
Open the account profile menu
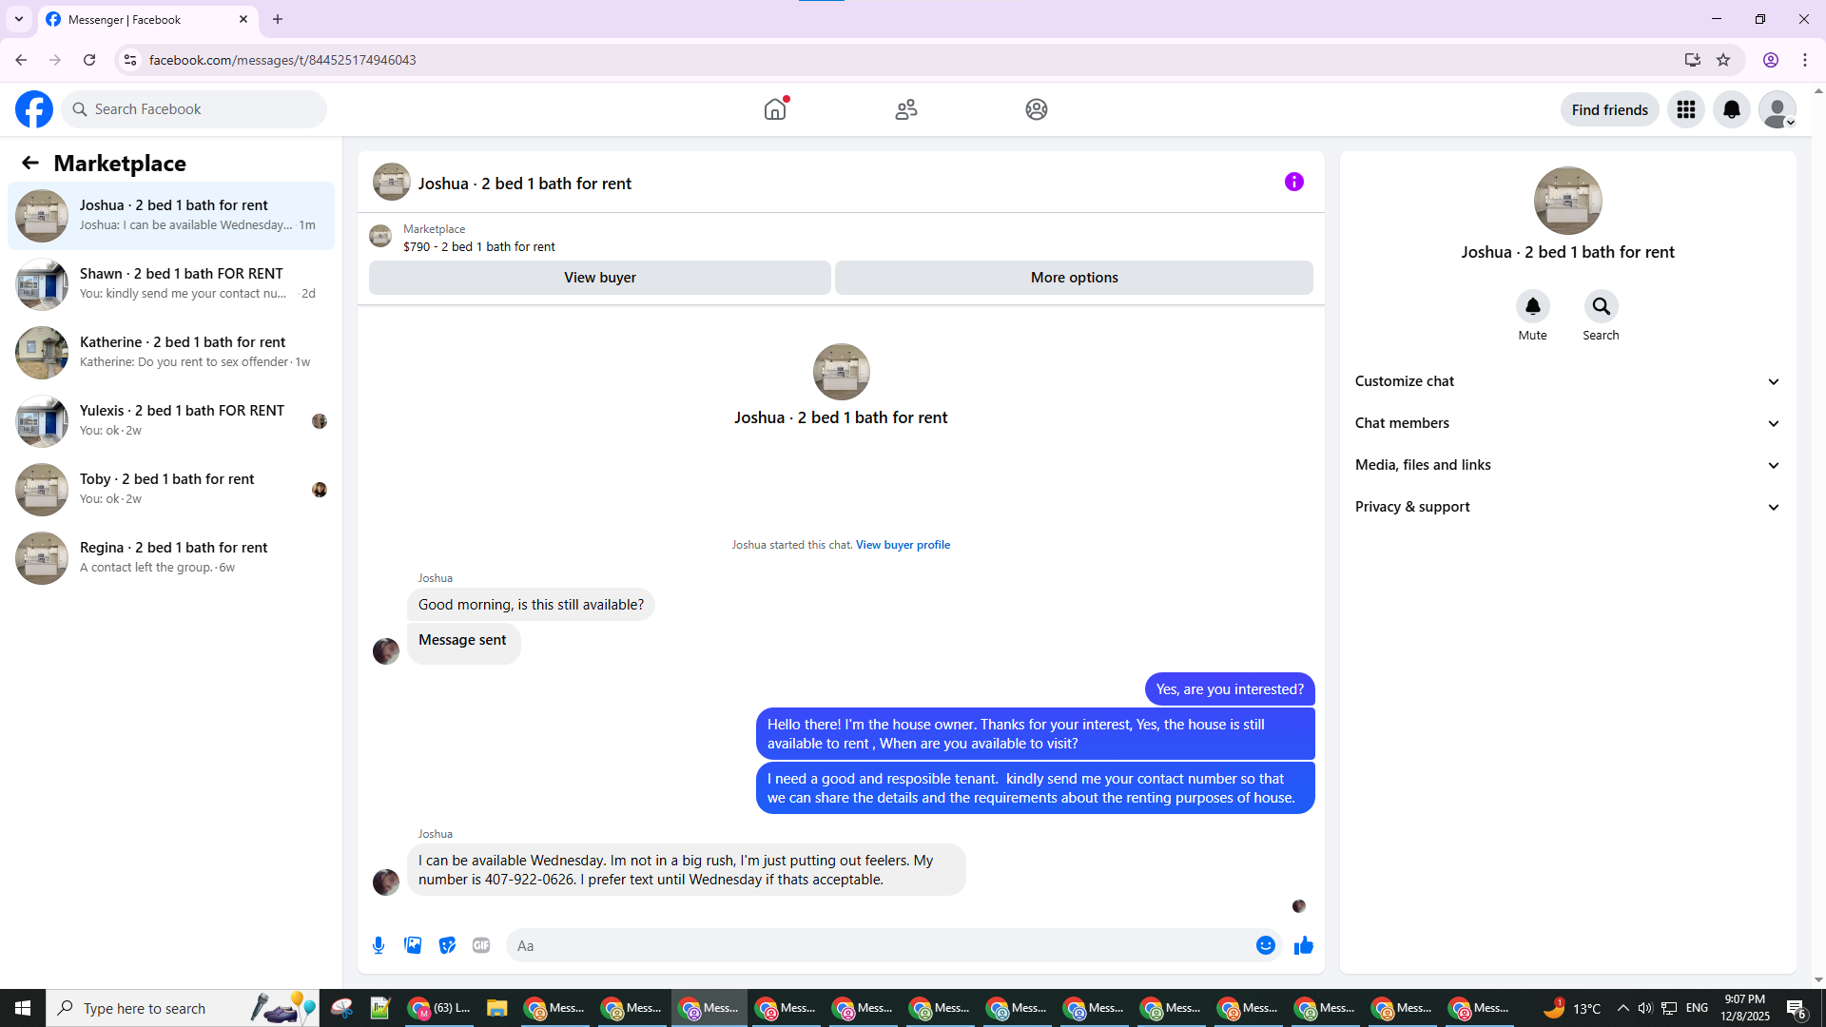click(1777, 109)
